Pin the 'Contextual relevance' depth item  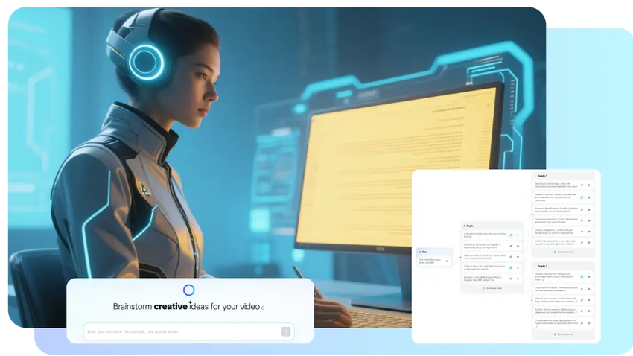[582, 220]
